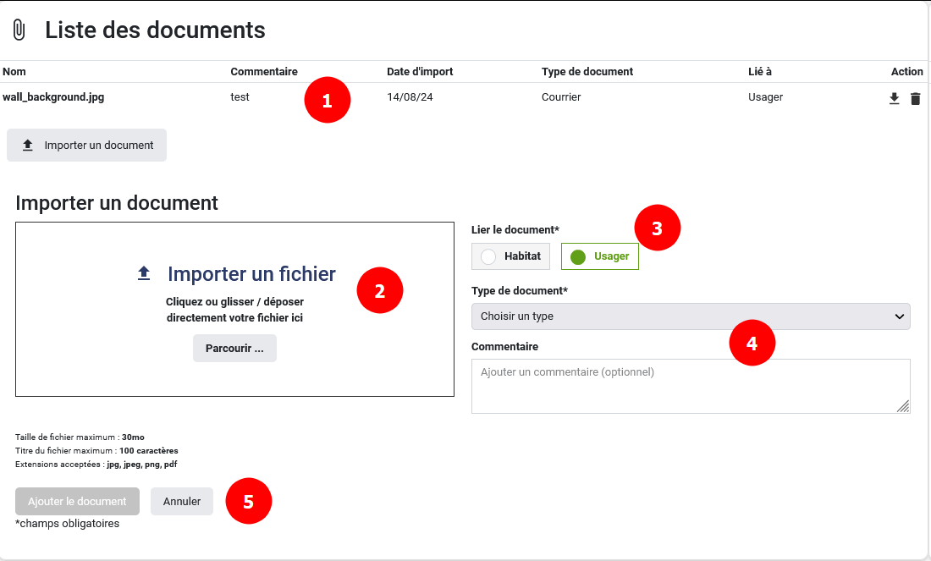Click Parcourir to browse for a file
The image size is (931, 561).
(x=234, y=349)
